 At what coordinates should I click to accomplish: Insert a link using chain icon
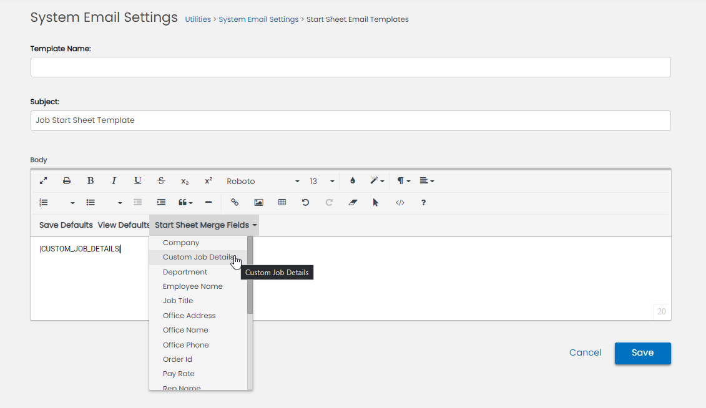(x=235, y=202)
